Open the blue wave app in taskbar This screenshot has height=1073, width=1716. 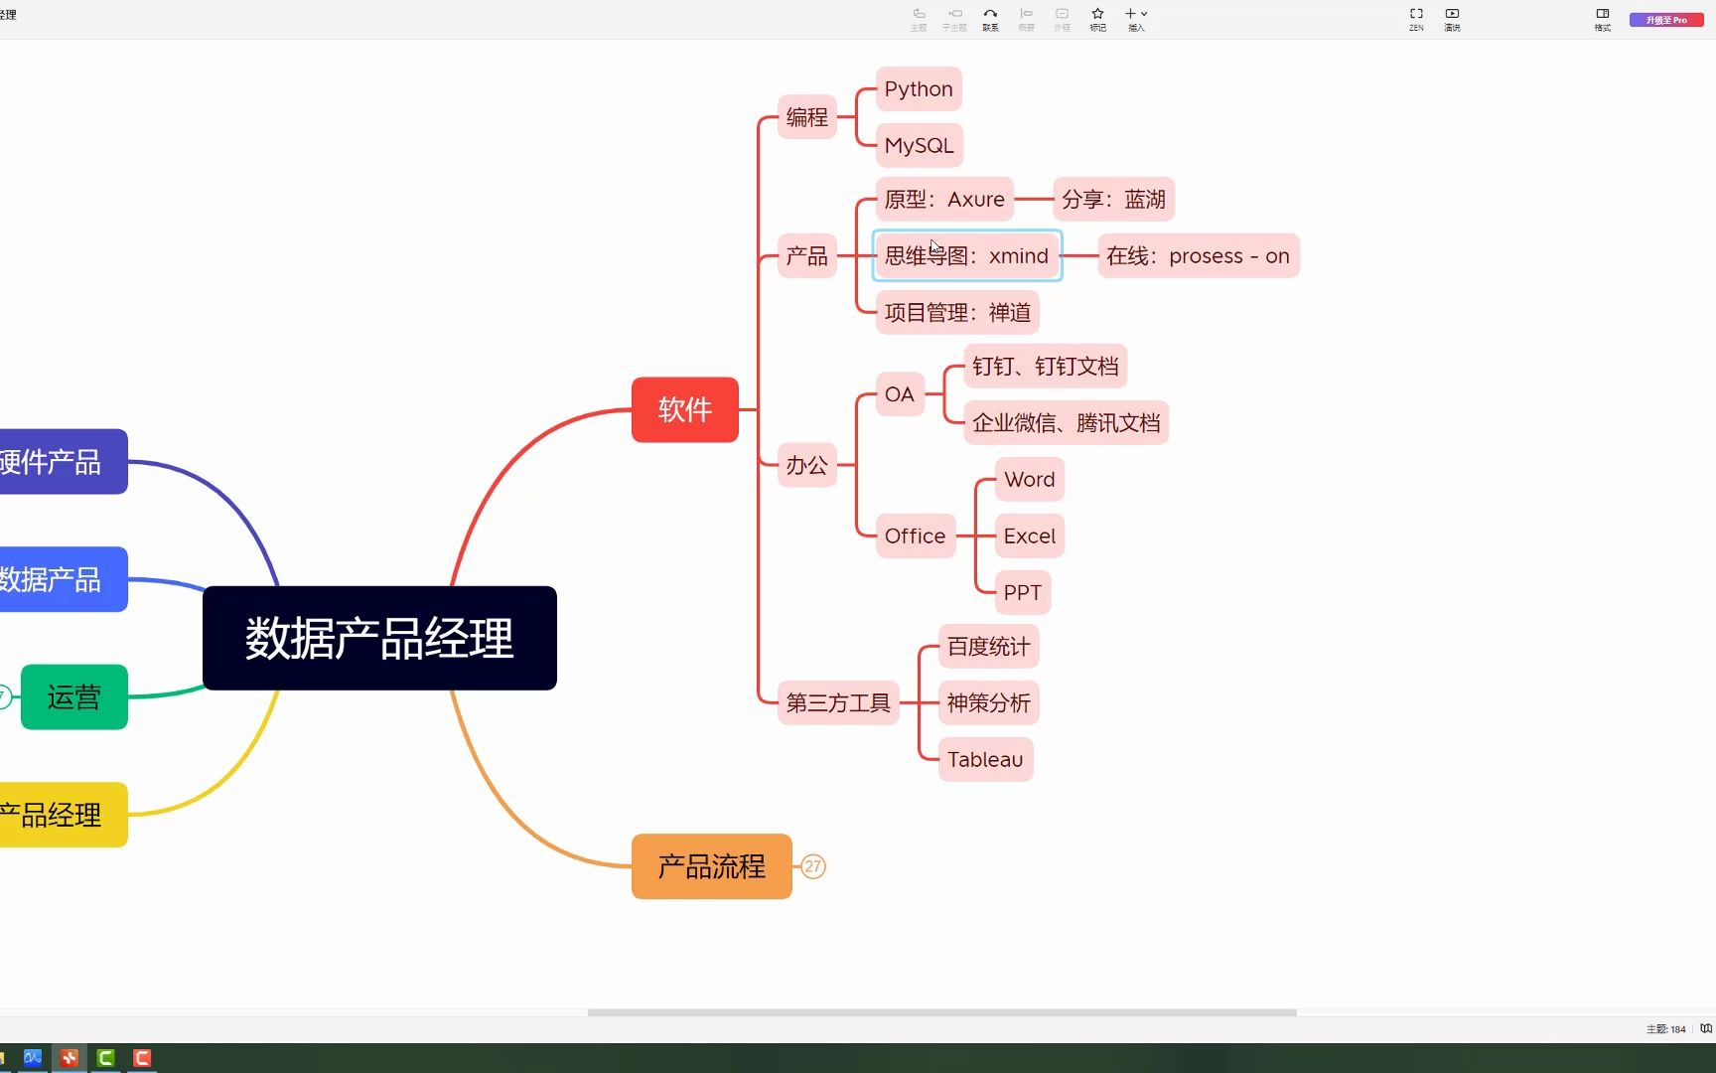tap(33, 1058)
